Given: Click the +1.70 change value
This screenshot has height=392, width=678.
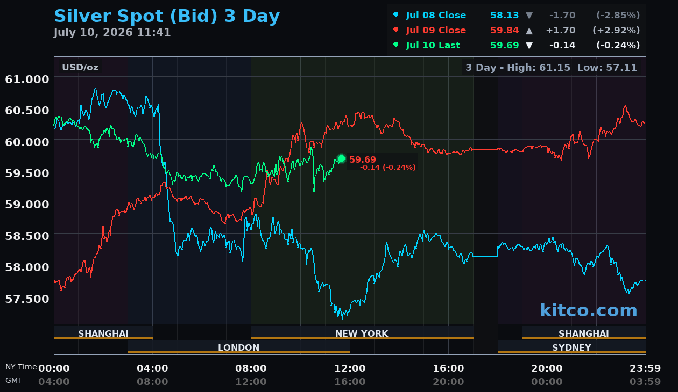Looking at the screenshot, I should click(x=561, y=31).
